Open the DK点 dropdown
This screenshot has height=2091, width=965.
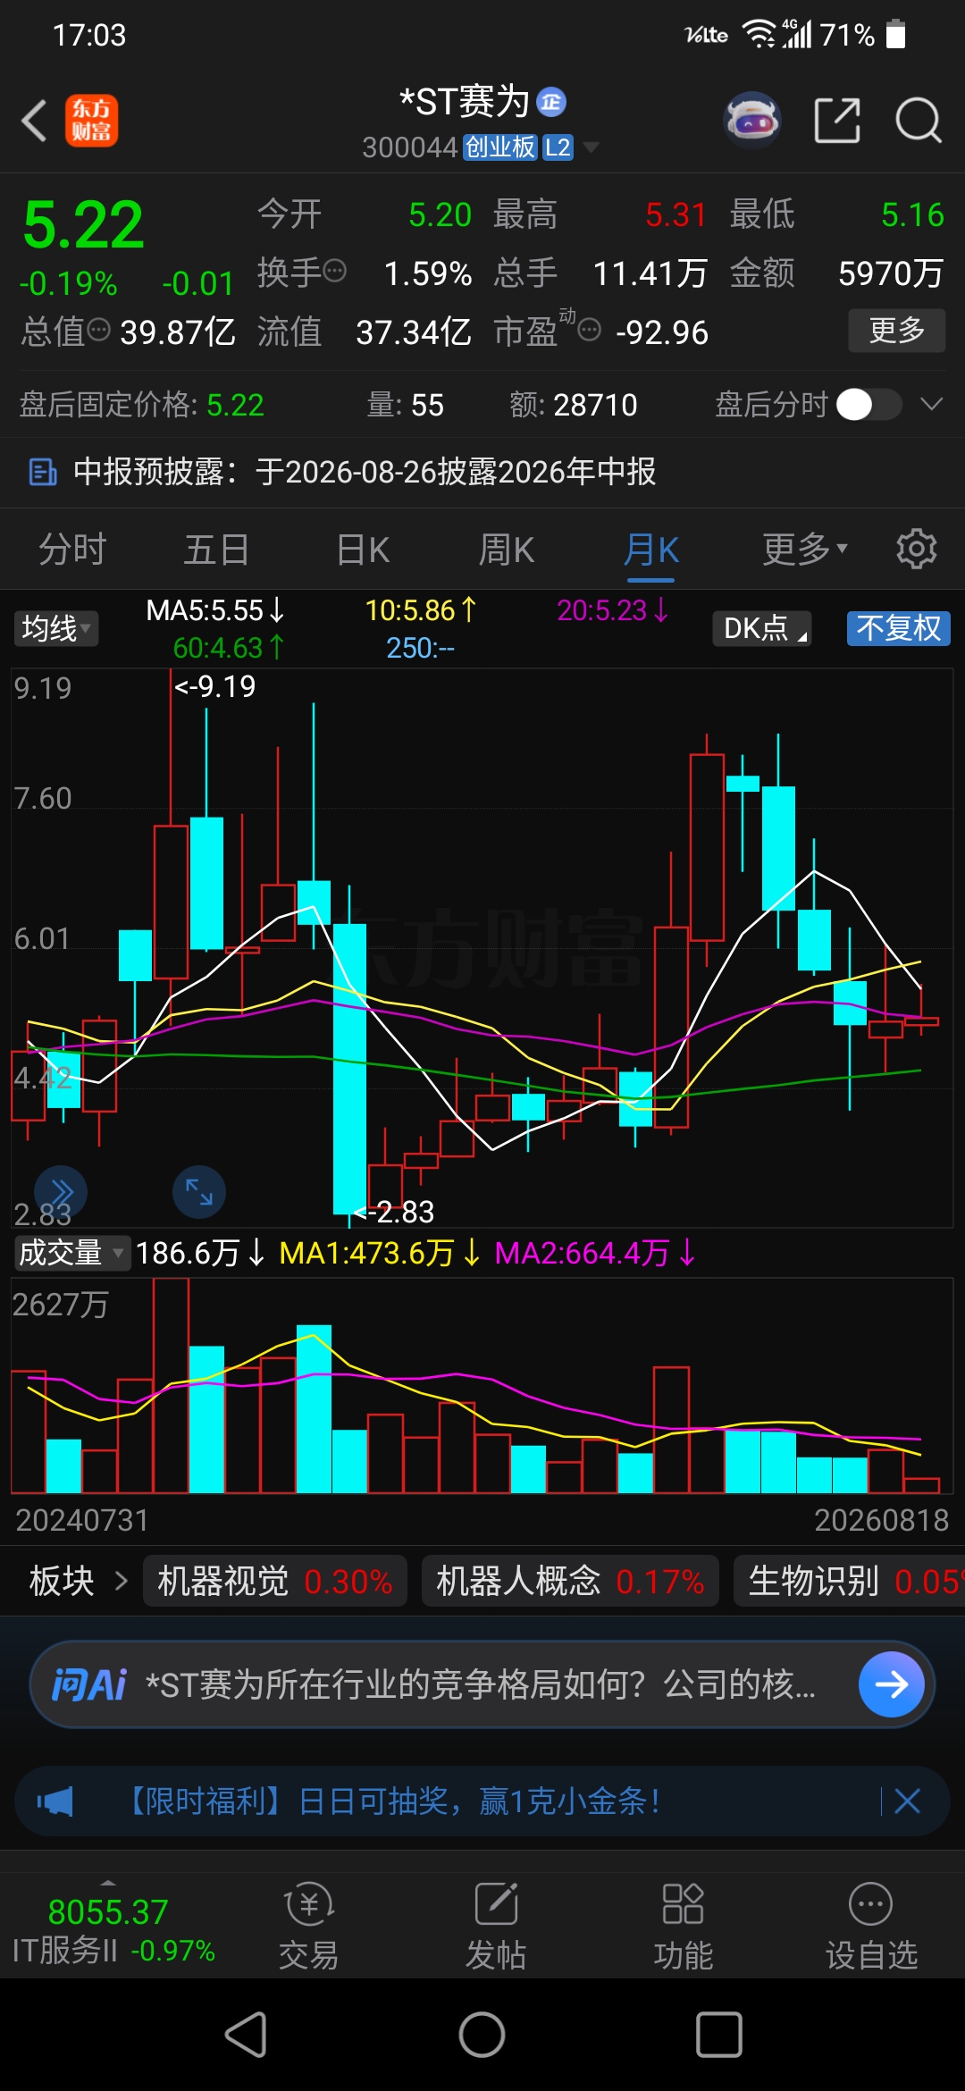(x=761, y=628)
